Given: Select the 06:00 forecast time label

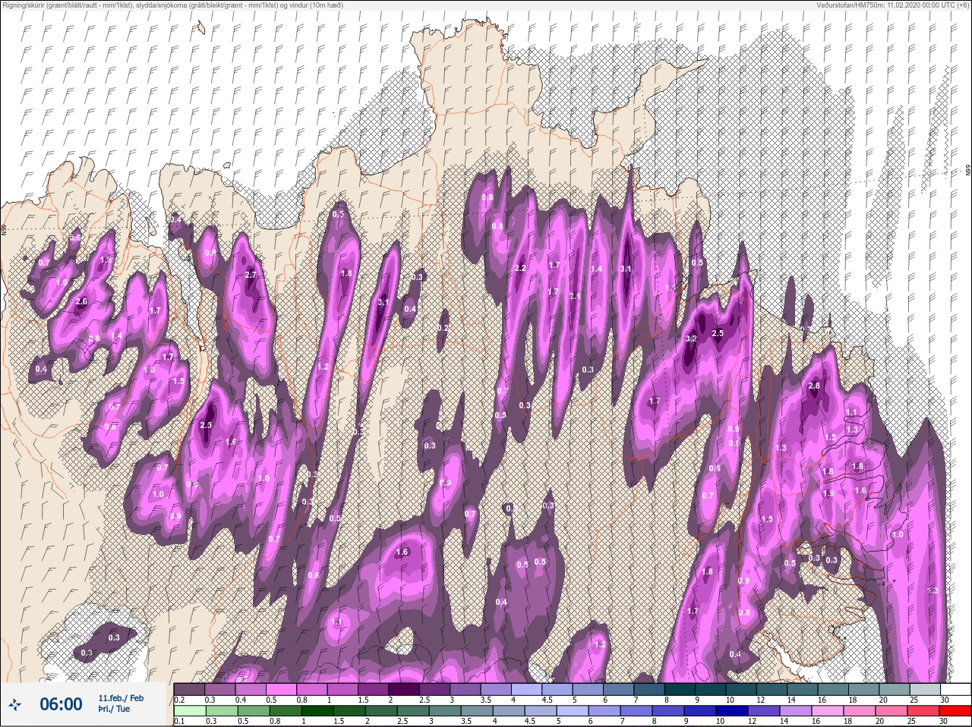Looking at the screenshot, I should click(x=61, y=704).
